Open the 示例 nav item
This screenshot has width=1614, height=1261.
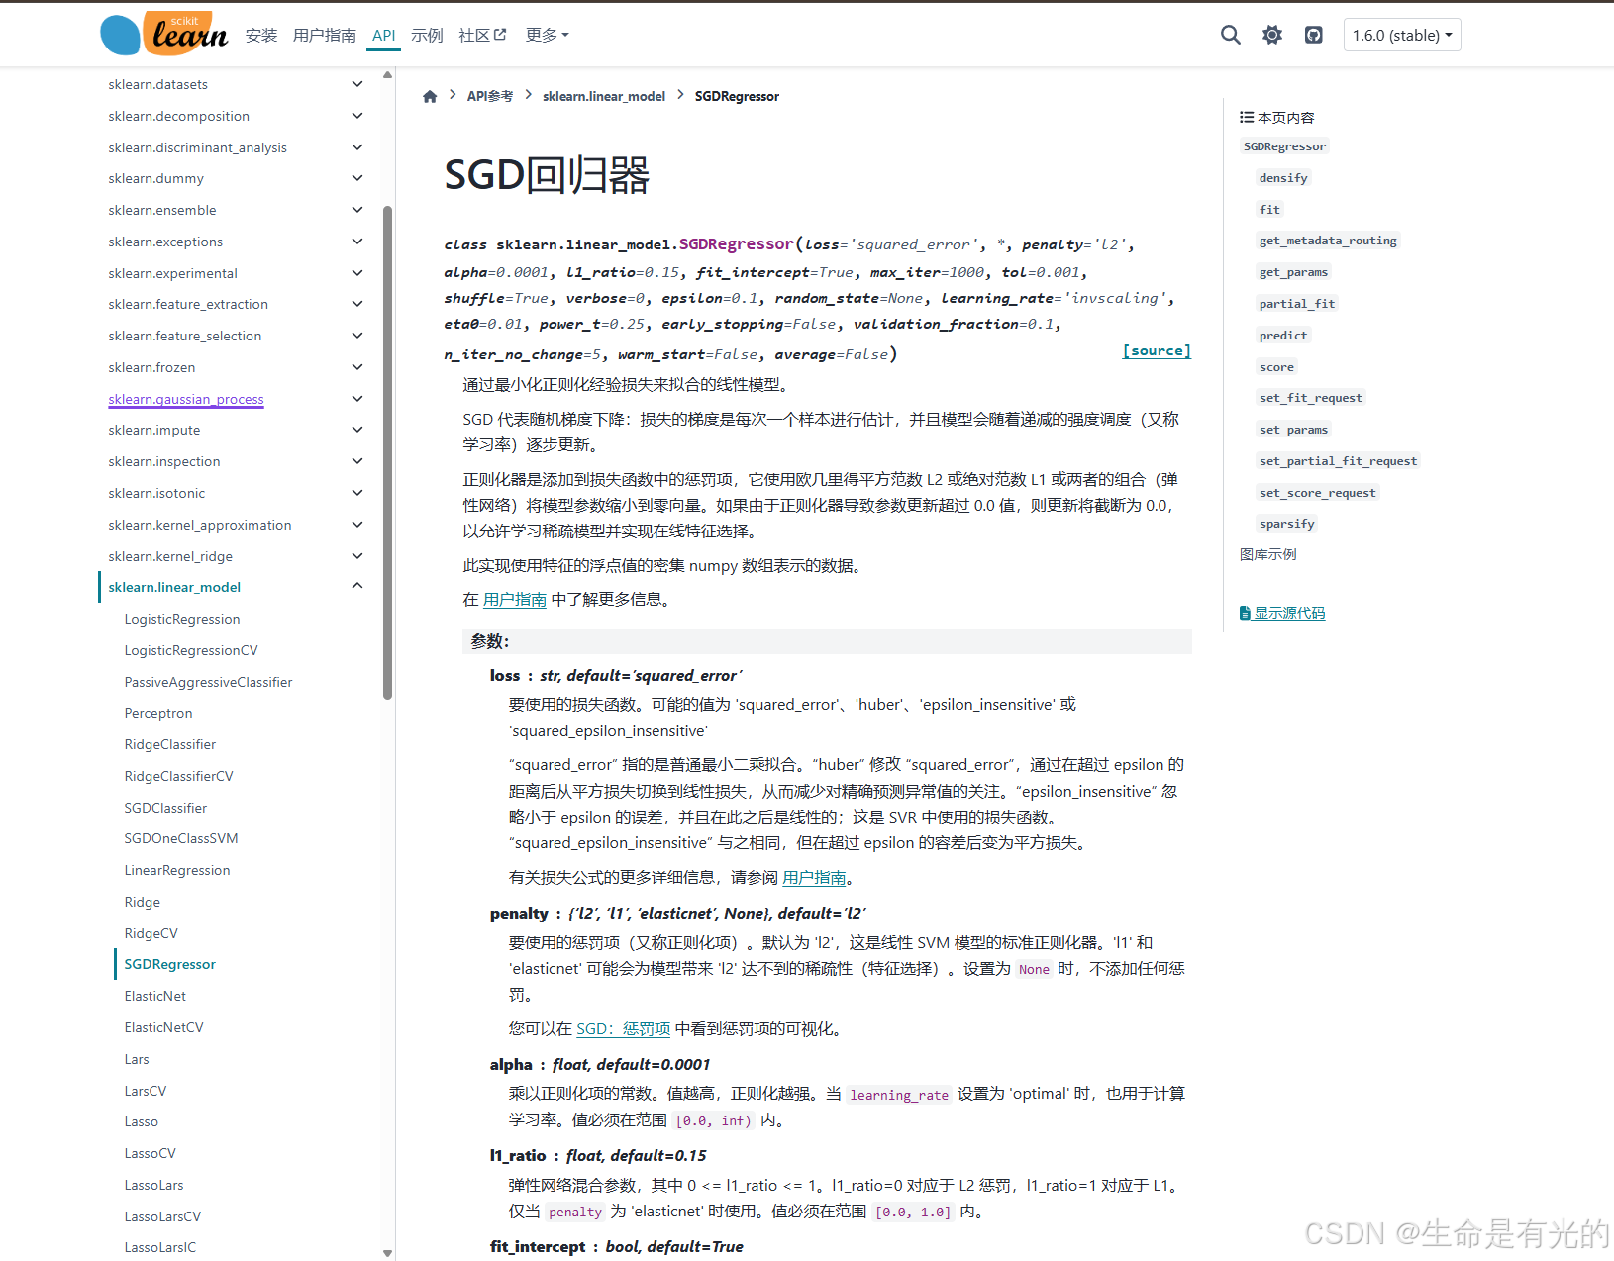[427, 36]
